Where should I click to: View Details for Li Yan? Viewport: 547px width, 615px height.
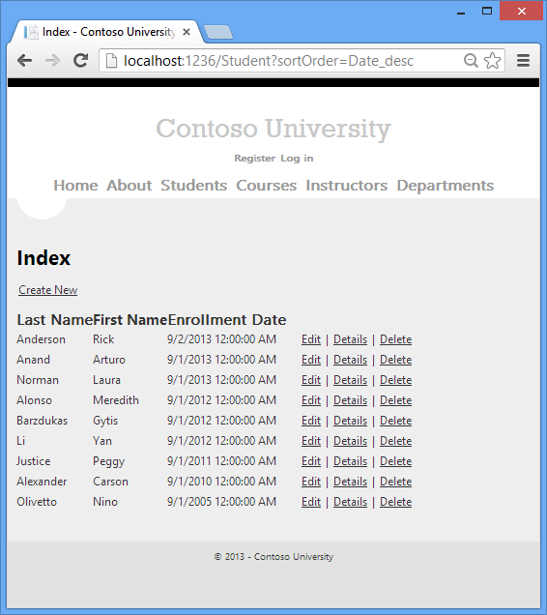click(350, 441)
